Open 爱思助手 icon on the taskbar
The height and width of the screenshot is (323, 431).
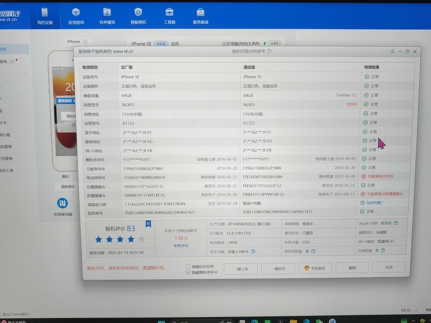pos(332,321)
